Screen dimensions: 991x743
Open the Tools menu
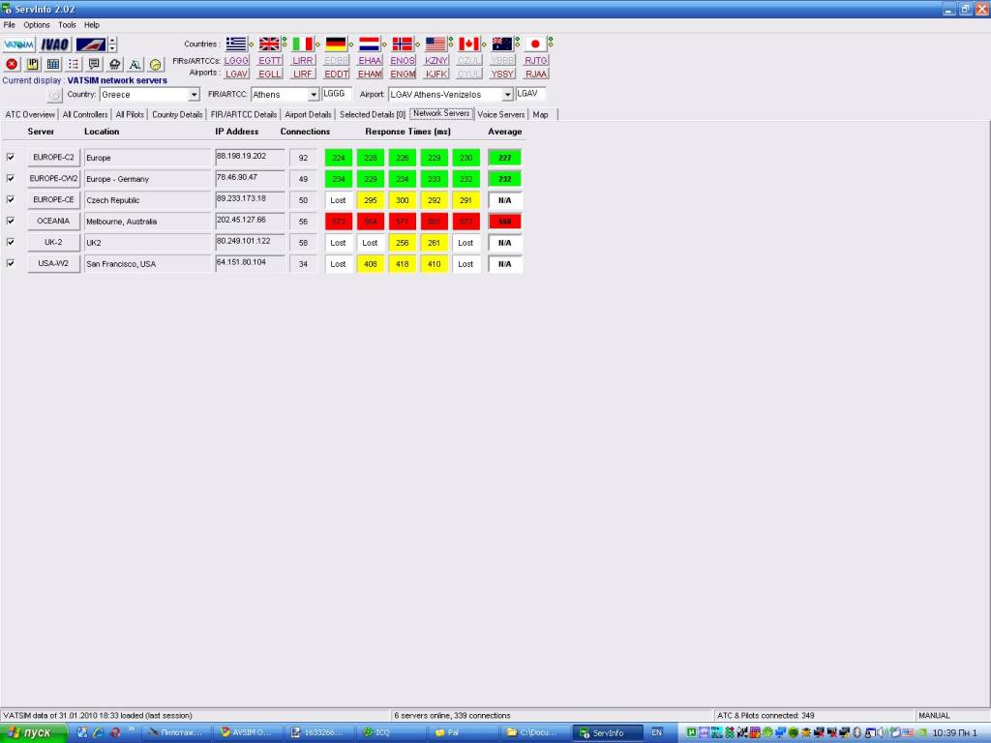tap(67, 24)
